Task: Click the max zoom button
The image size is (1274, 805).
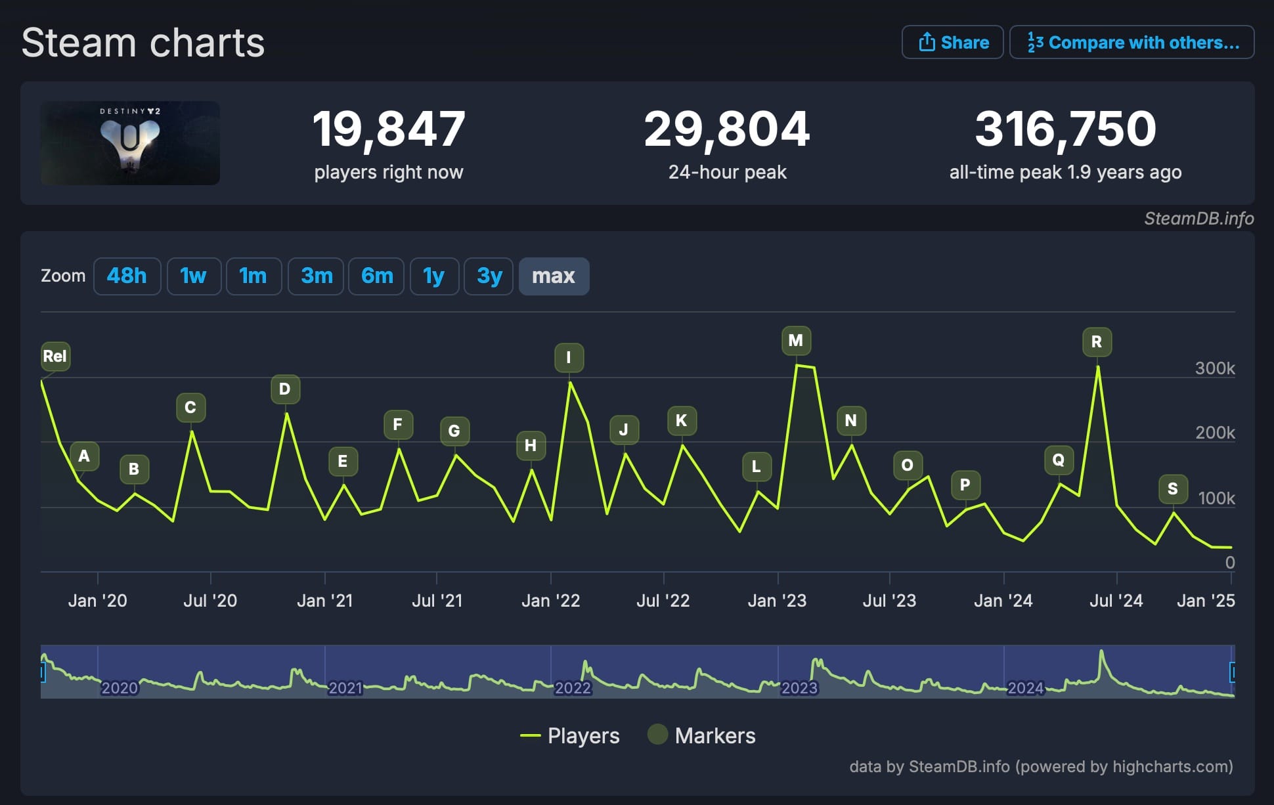Action: tap(554, 276)
